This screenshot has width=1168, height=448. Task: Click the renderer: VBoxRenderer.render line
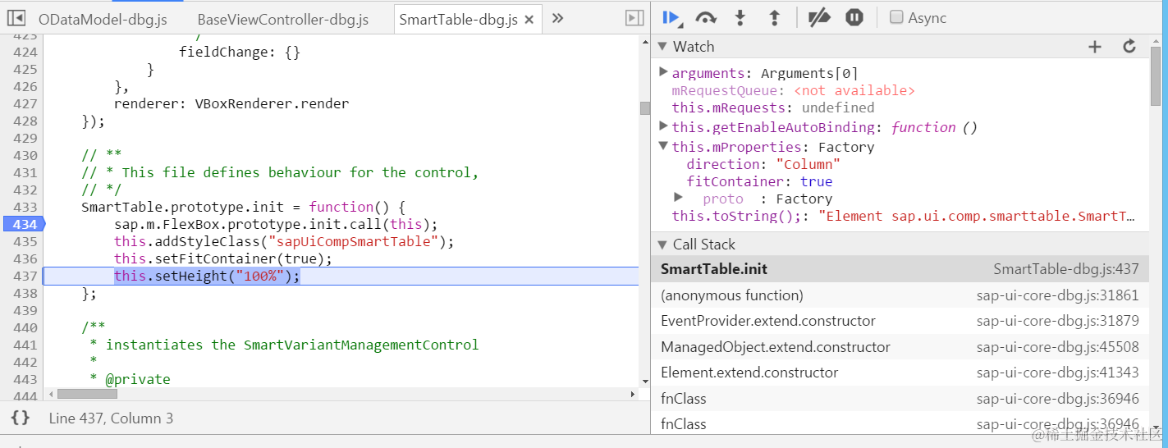coord(231,103)
